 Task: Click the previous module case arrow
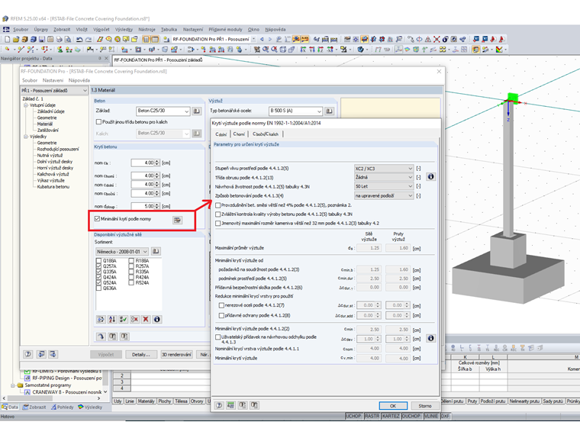(262, 39)
